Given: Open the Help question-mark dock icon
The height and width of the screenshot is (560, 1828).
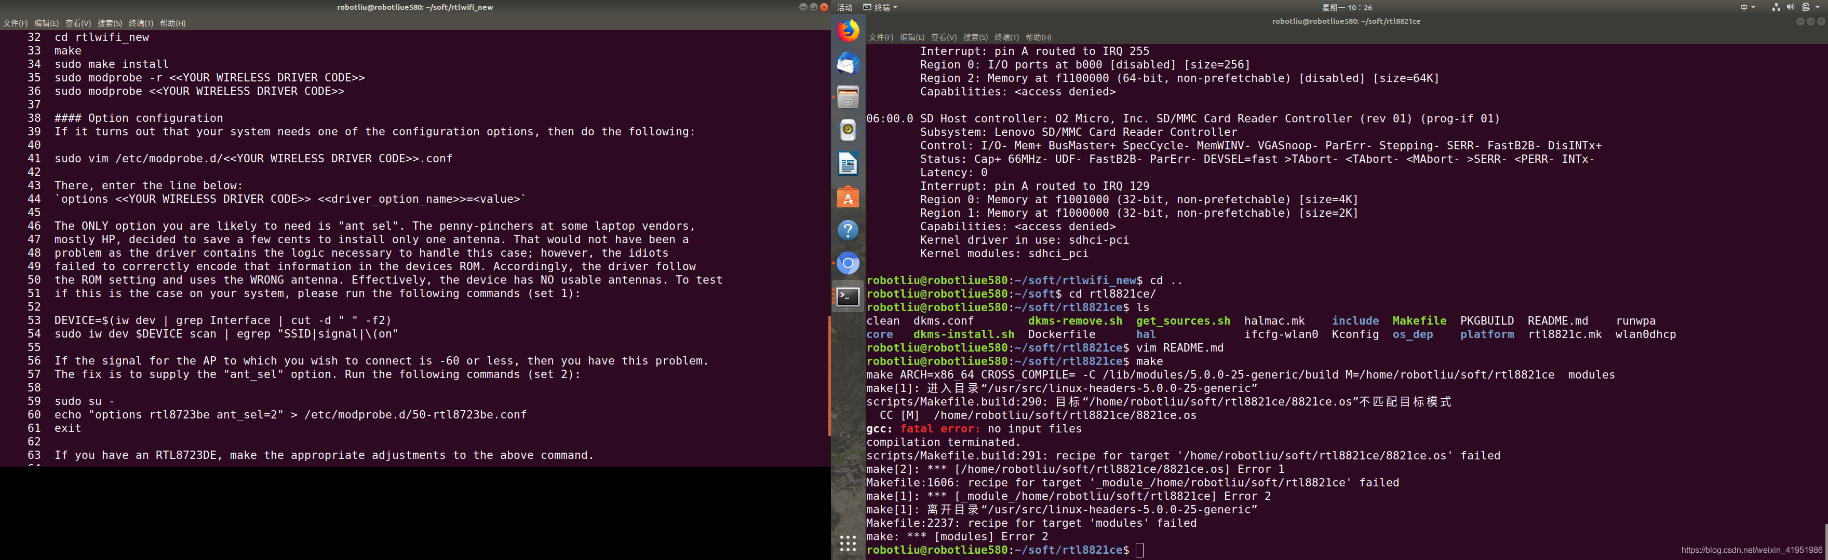Looking at the screenshot, I should point(848,230).
